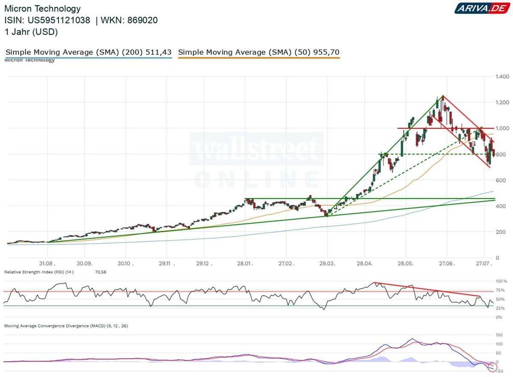Click the 27.07. date axis label
This screenshot has height=377, width=513.
coord(484,264)
